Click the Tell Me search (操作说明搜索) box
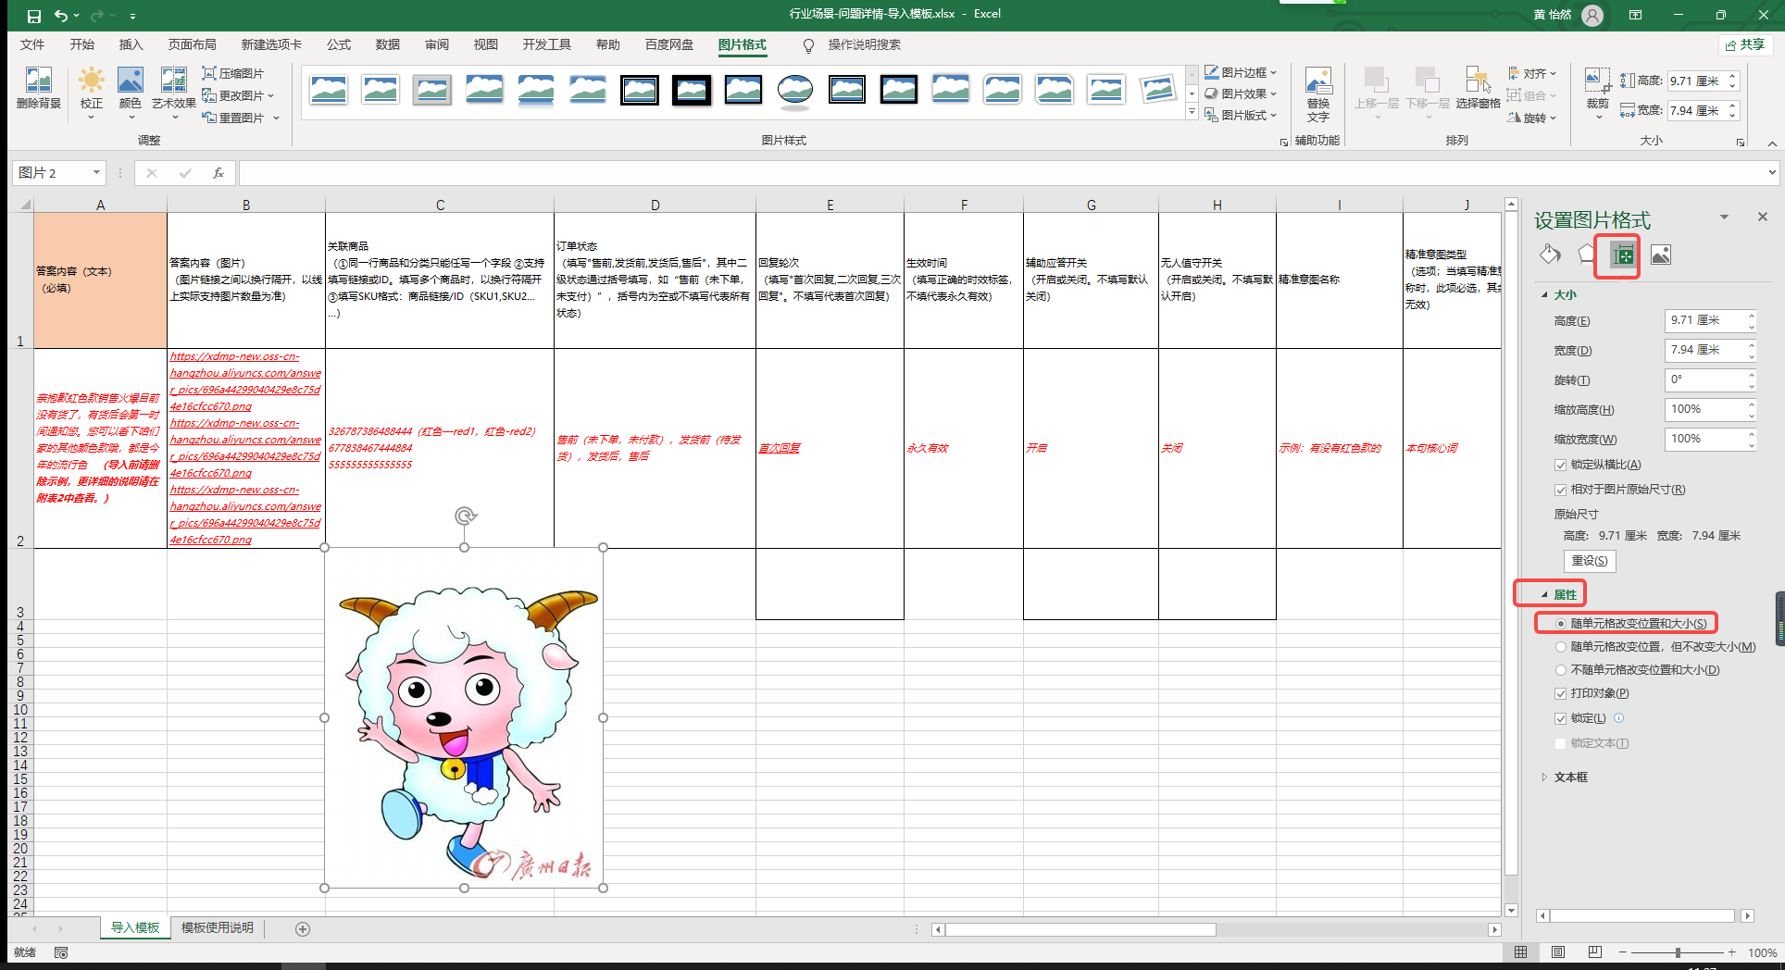This screenshot has width=1785, height=970. click(864, 44)
